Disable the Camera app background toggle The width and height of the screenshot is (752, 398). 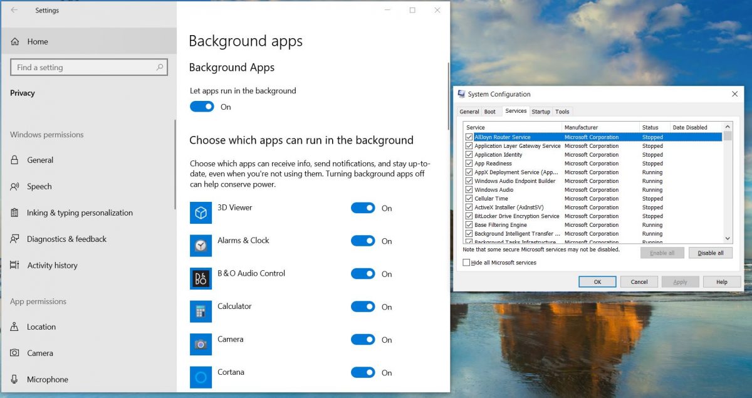(x=363, y=340)
